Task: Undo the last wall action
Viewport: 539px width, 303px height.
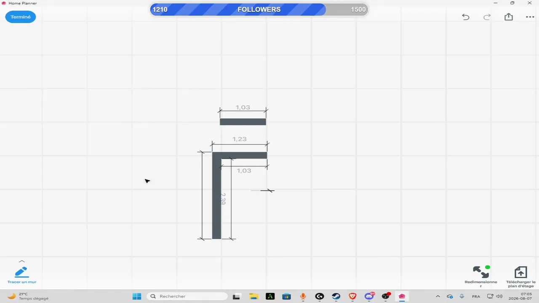Action: pyautogui.click(x=465, y=17)
